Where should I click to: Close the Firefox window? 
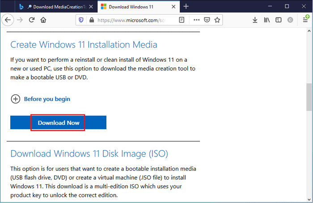tap(304, 6)
